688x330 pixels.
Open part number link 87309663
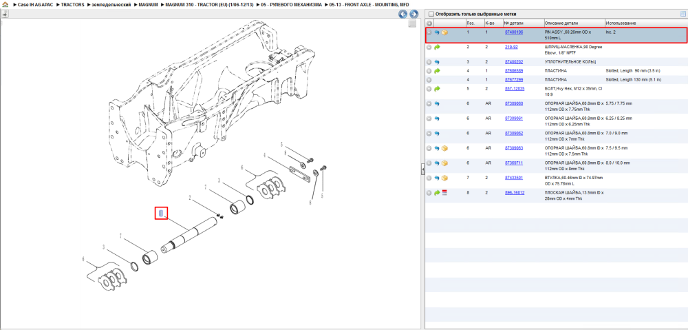pos(514,148)
